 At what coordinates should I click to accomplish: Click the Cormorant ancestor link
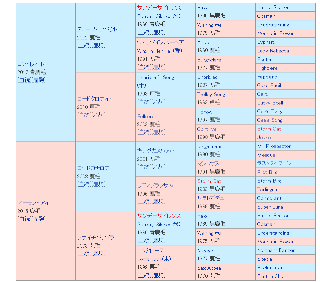(x=269, y=199)
